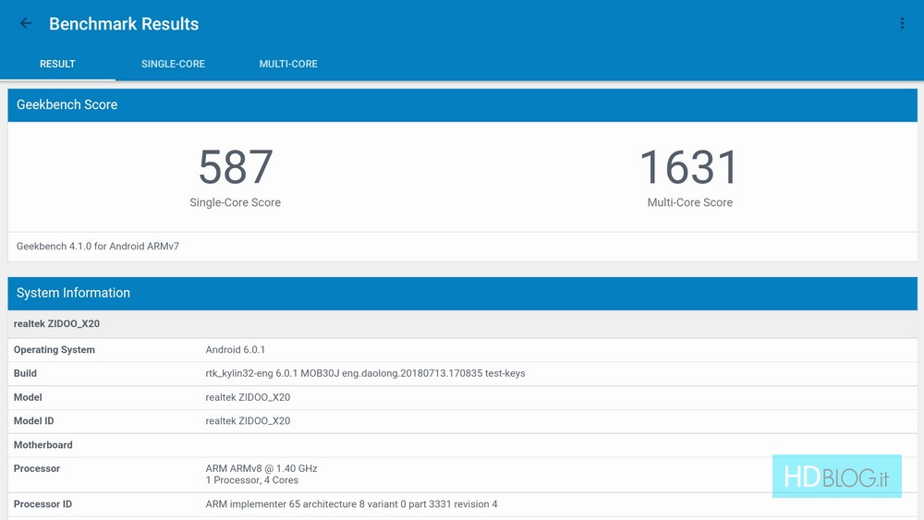This screenshot has height=520, width=924.
Task: Click the Geekbench Score section header
Action: click(x=67, y=105)
